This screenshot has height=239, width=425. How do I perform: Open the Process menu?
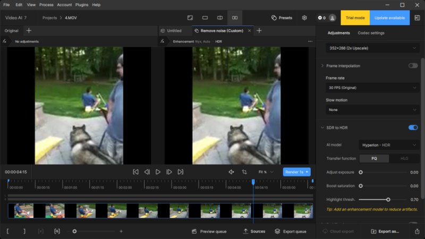(46, 5)
